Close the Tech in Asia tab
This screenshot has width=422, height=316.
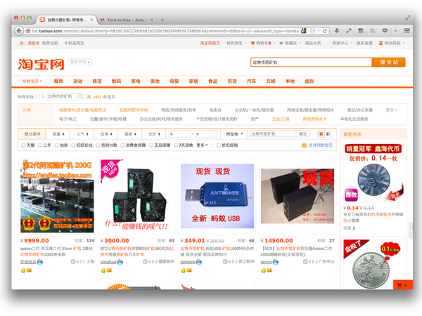coord(151,20)
